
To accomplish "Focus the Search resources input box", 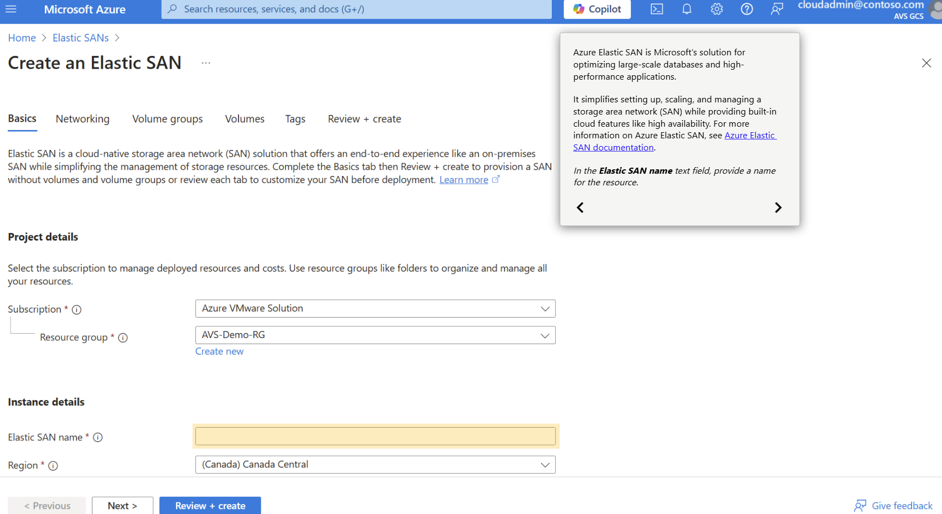I will pos(356,9).
